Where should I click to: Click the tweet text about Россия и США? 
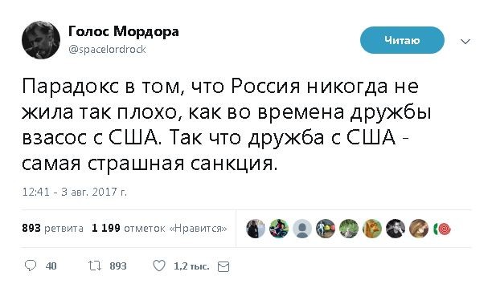pyautogui.click(x=226, y=124)
